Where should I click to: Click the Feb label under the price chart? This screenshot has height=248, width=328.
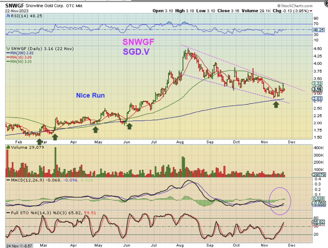(19, 142)
